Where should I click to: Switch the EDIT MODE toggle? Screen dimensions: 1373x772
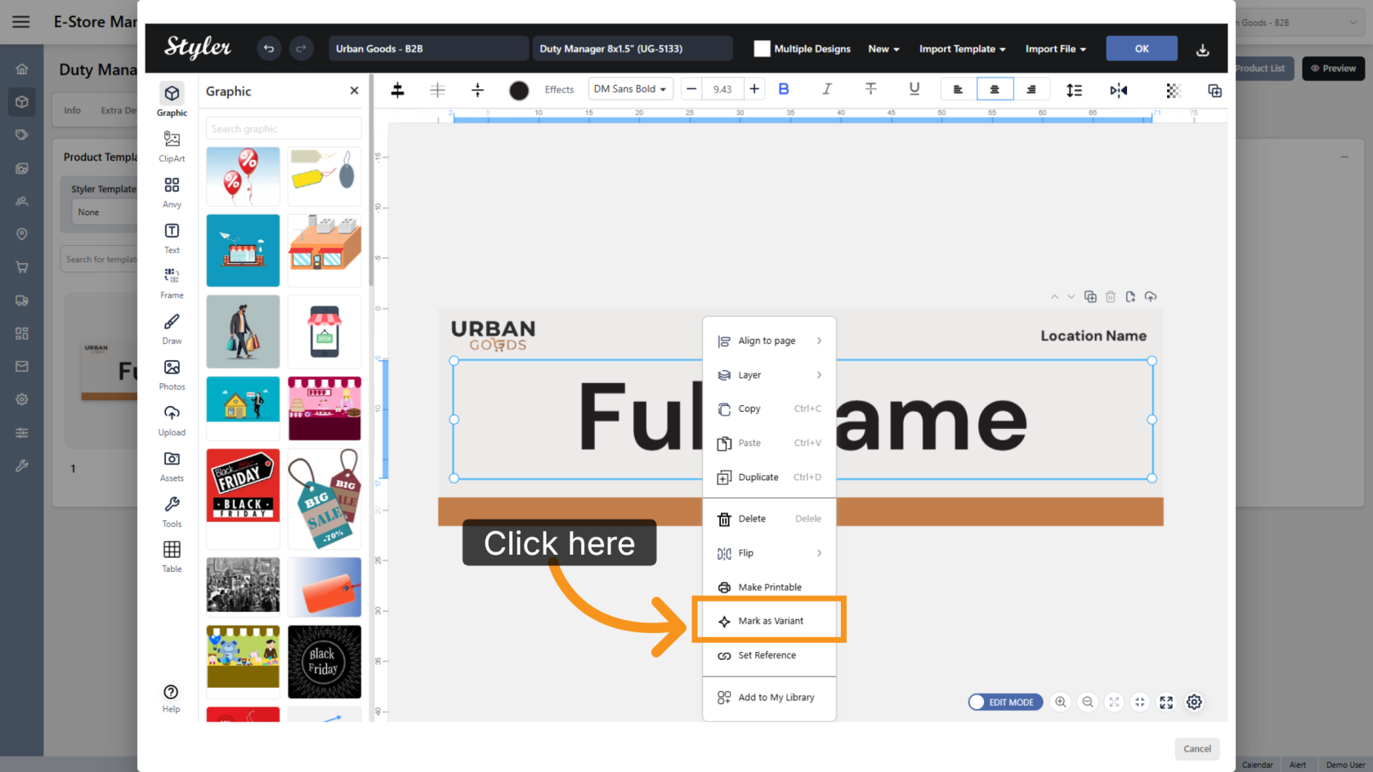(x=1005, y=702)
